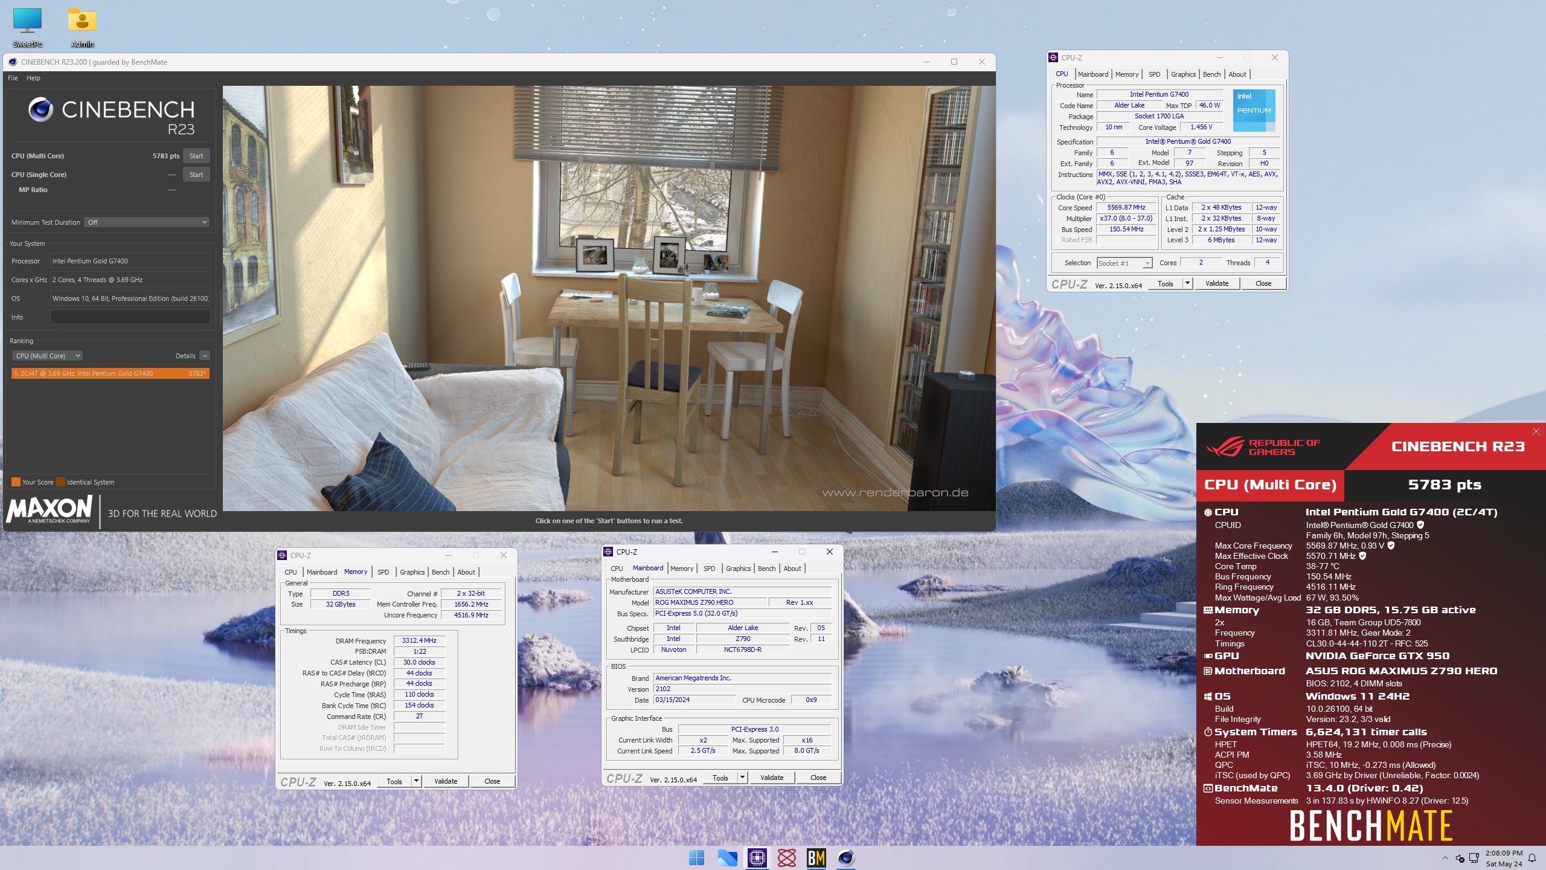Viewport: 1546px width, 870px height.
Task: Select the ranking row for Pentium Gold G7400
Action: (110, 373)
